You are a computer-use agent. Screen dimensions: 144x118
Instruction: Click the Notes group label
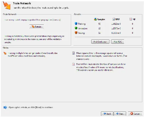tap(6, 48)
